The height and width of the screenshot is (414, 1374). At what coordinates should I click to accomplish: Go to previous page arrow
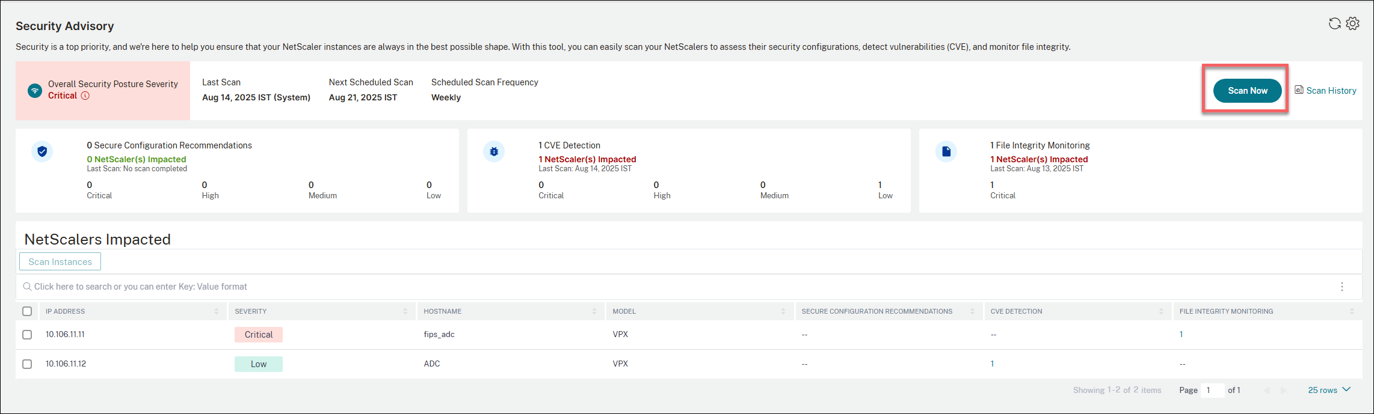pyautogui.click(x=1267, y=391)
